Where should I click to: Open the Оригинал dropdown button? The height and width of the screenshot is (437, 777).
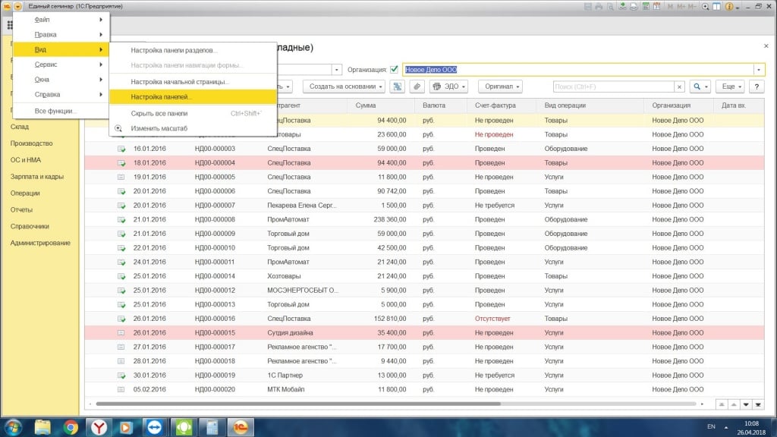pos(499,86)
